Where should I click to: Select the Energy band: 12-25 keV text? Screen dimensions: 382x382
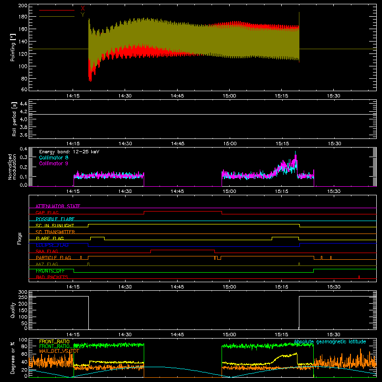(x=69, y=152)
